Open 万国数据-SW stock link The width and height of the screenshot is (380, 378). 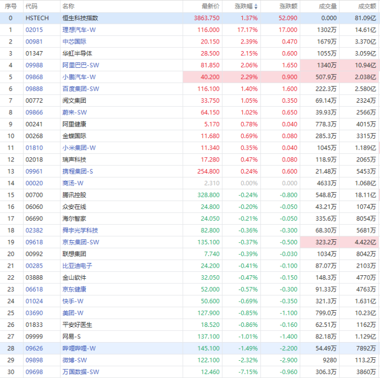pyautogui.click(x=81, y=372)
